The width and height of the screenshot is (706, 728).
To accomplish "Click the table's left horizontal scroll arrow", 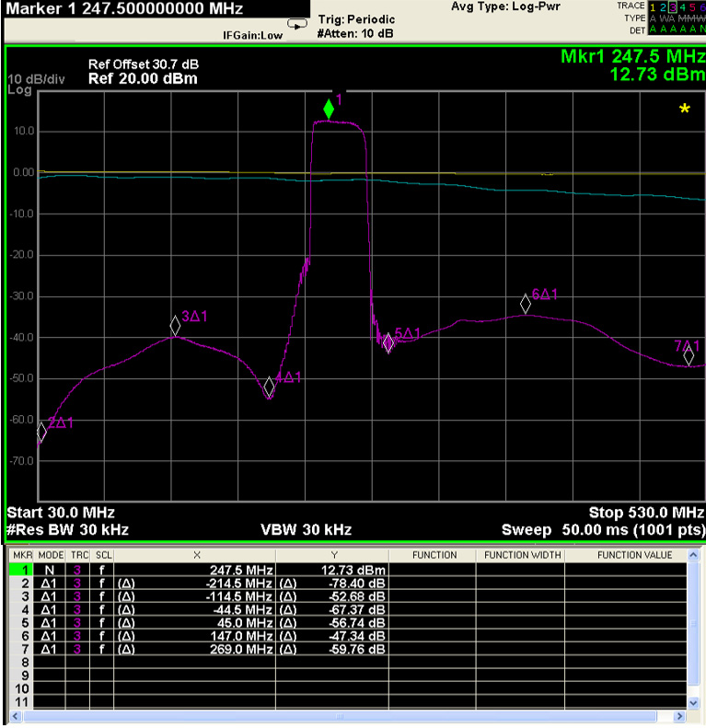I will point(13,716).
